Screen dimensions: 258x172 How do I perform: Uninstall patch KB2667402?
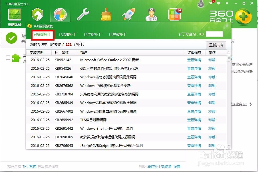212,111
